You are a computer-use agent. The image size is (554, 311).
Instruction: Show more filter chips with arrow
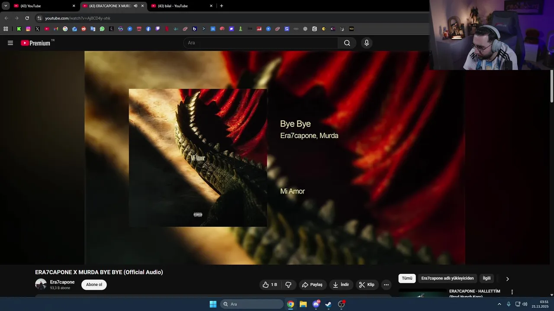507,279
